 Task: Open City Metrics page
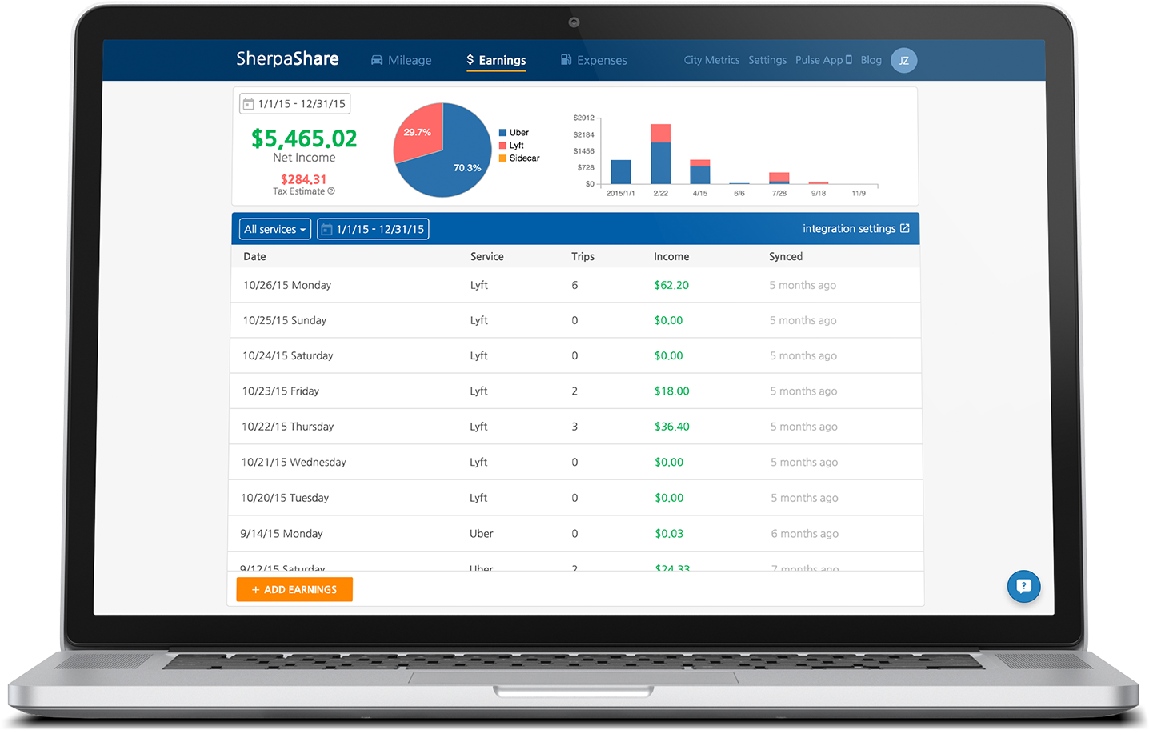click(x=711, y=60)
